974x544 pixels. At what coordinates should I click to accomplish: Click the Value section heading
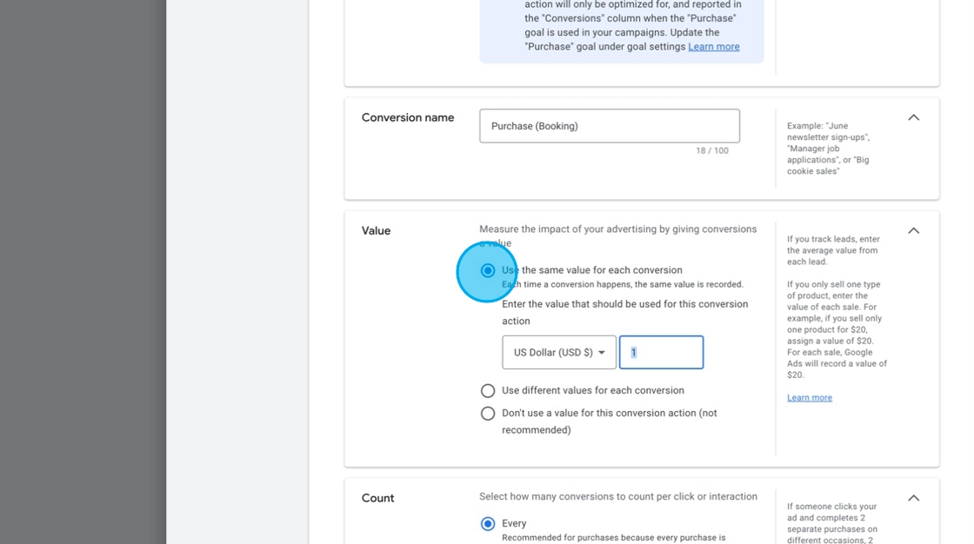(377, 230)
